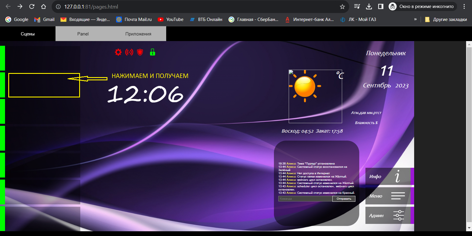
Task: Reload the page
Action: (x=32, y=6)
